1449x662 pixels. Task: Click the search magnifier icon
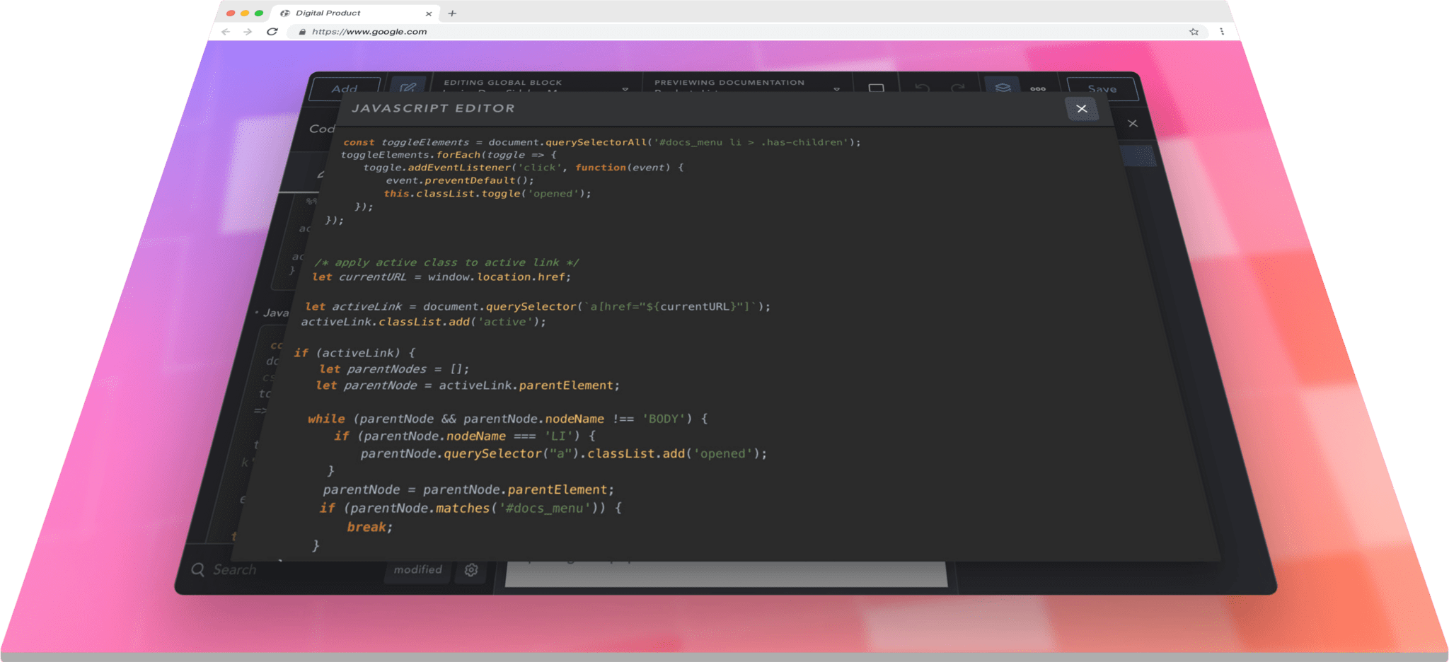198,570
